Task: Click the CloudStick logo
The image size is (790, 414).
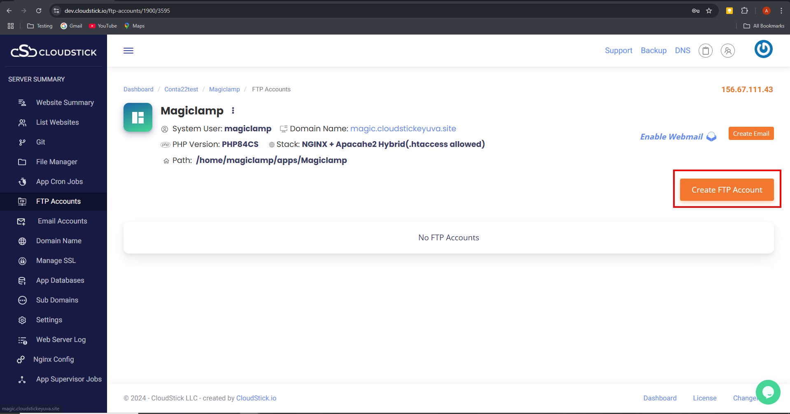Action: tap(54, 51)
